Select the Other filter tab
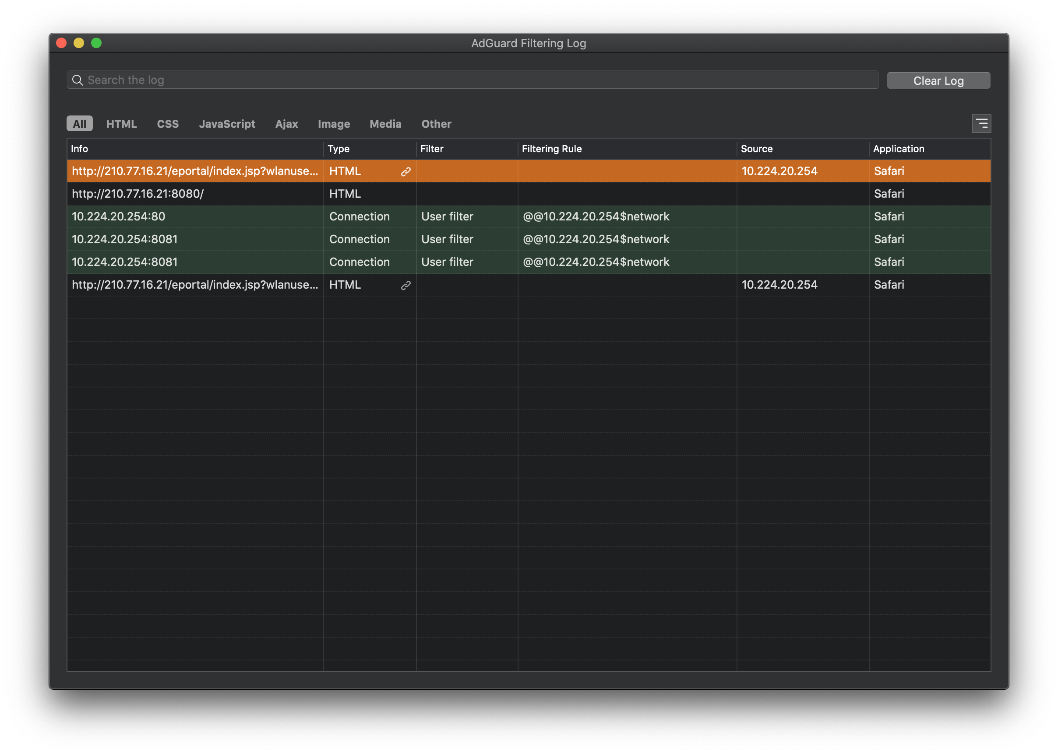The height and width of the screenshot is (754, 1058). pos(436,124)
